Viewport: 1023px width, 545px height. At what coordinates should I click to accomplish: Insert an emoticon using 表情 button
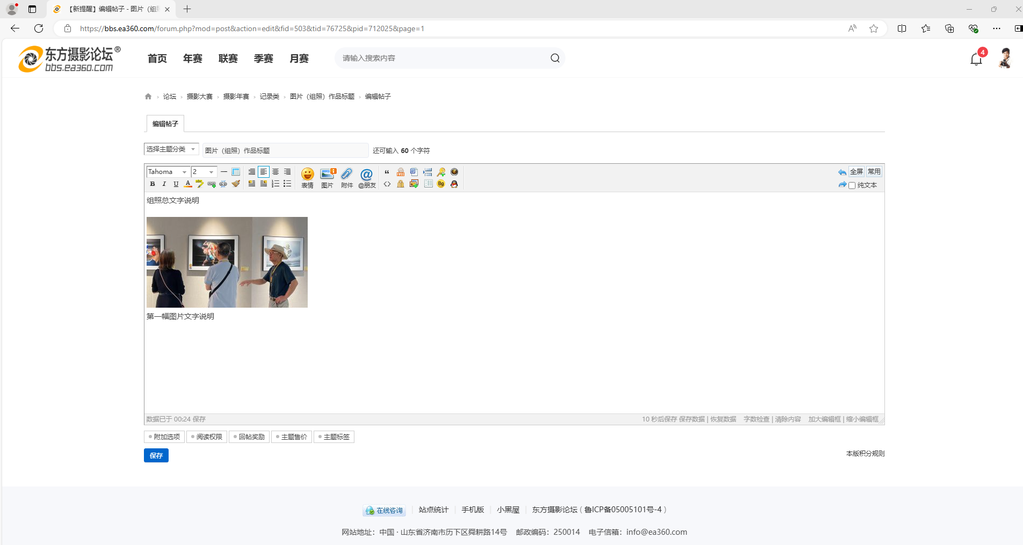pyautogui.click(x=307, y=177)
